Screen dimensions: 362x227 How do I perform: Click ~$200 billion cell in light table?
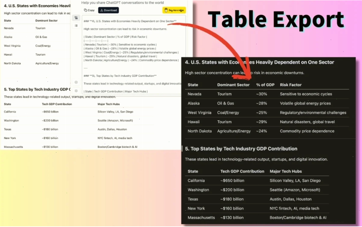pos(50,120)
